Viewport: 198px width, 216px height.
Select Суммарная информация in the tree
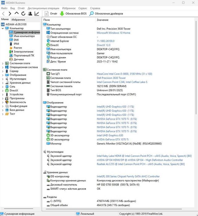click(x=24, y=32)
